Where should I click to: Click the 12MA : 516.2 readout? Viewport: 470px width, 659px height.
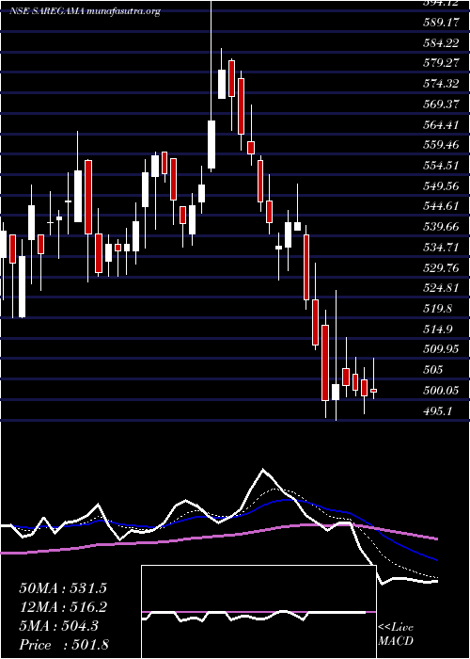point(63,607)
